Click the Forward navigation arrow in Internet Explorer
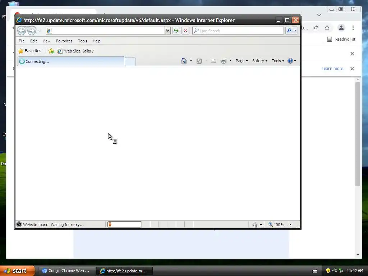 tap(32, 31)
